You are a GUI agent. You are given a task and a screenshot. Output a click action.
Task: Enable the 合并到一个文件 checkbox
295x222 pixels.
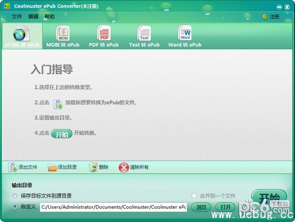click(194, 195)
